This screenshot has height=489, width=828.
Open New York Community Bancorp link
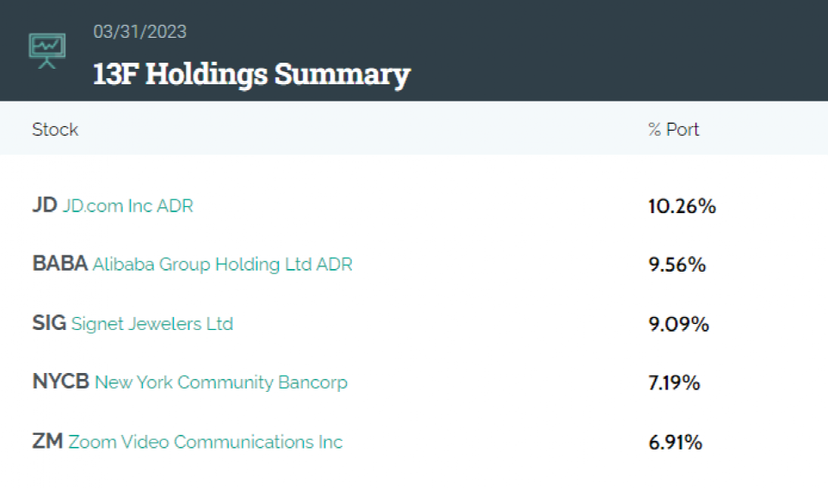220,382
